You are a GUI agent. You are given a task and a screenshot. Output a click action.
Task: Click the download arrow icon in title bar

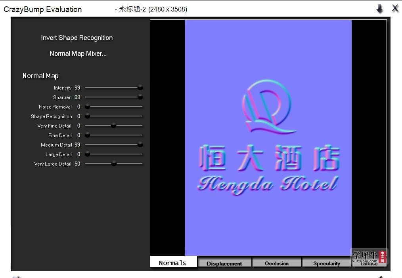coord(380,9)
